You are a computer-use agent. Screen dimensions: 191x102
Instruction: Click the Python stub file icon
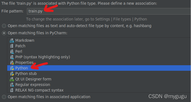pyautogui.click(x=12, y=74)
